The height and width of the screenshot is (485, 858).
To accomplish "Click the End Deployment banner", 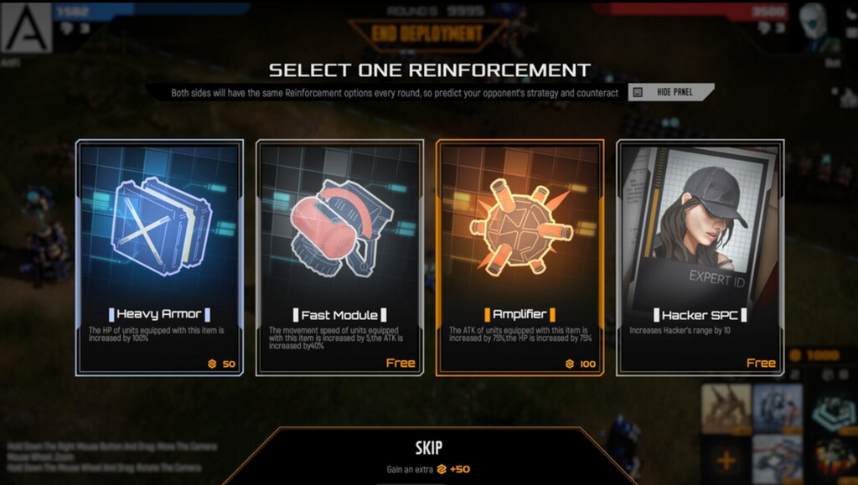I will [x=427, y=34].
